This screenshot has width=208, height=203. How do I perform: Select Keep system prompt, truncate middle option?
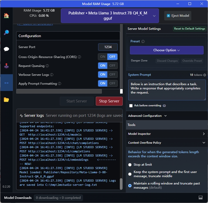[130, 174]
